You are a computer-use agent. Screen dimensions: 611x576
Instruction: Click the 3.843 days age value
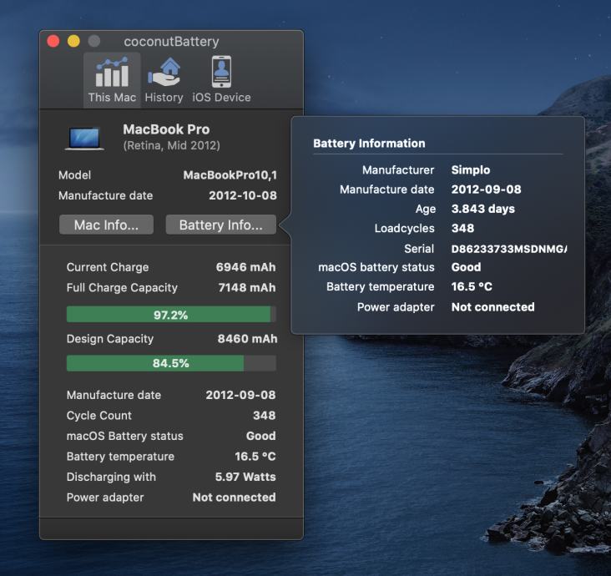click(483, 209)
